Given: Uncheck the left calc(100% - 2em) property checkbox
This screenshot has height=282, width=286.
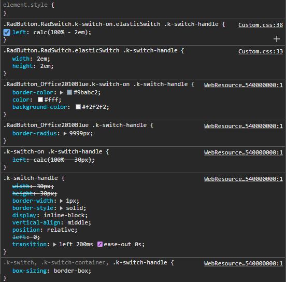Looking at the screenshot, I should click(7, 32).
